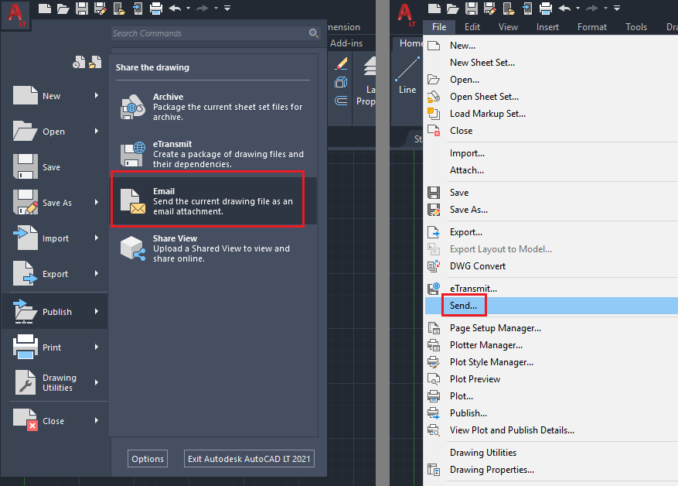
Task: Click Save icon in right window quick access toolbar
Action: [472, 9]
